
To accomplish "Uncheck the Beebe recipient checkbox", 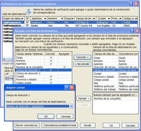I will coord(27,26).
